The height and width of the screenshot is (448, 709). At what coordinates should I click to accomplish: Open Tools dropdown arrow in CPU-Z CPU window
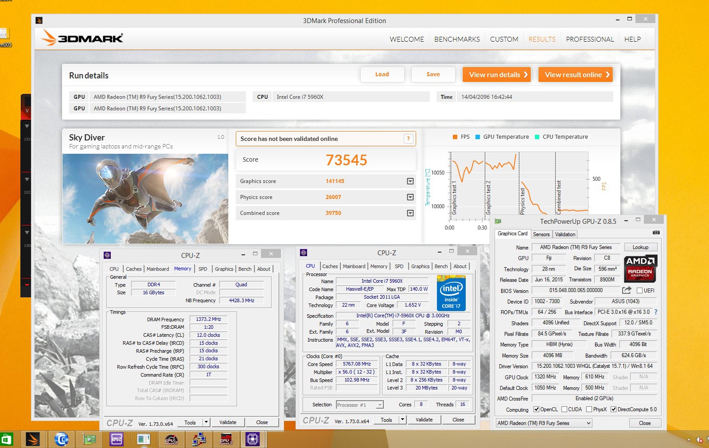pos(402,420)
